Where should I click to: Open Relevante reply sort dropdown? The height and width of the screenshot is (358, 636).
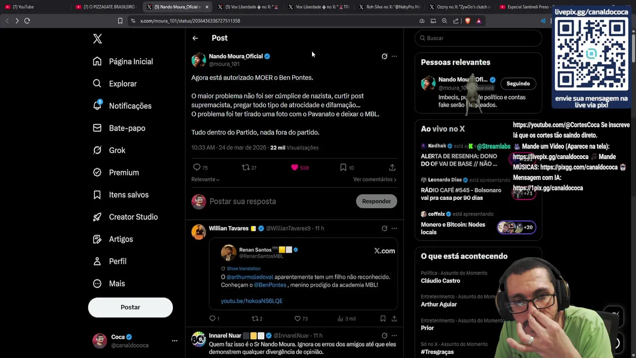[205, 179]
